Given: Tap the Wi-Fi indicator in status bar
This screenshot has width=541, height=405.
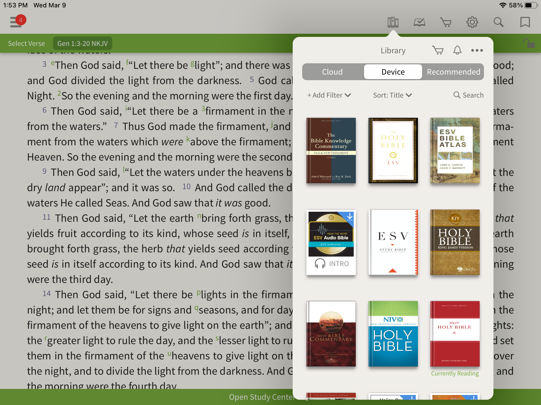Looking at the screenshot, I should [x=503, y=5].
